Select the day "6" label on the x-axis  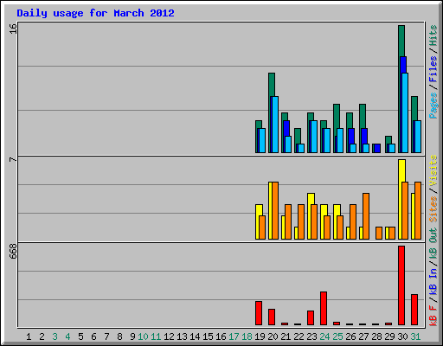coord(93,336)
